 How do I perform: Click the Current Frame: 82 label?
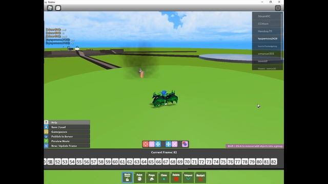[164, 152]
